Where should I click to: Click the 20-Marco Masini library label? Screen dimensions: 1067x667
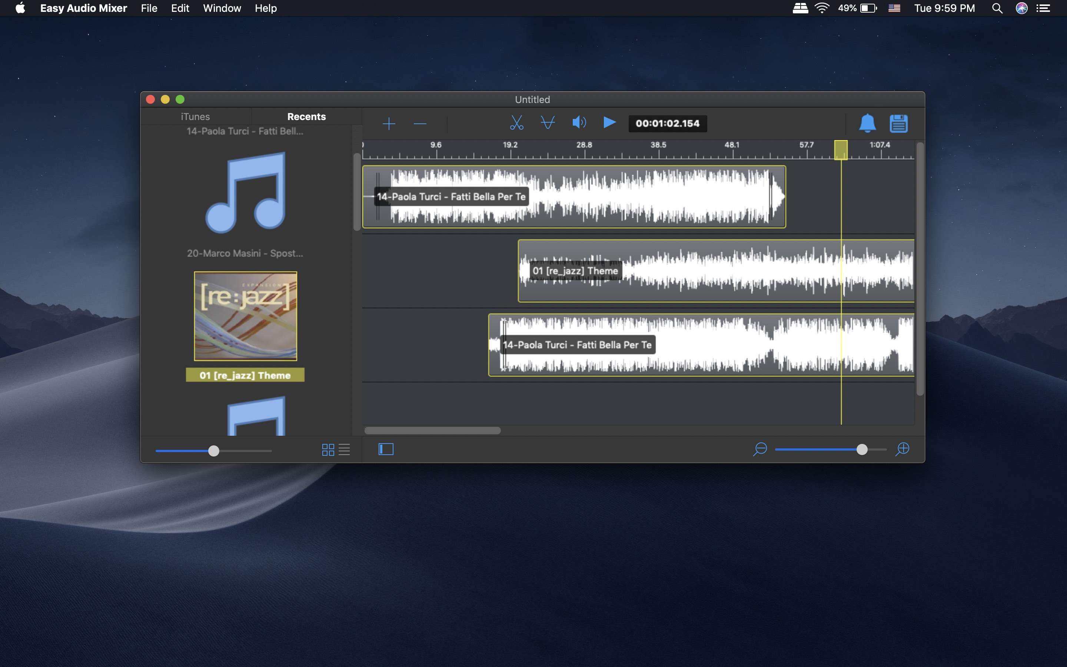[x=245, y=253]
